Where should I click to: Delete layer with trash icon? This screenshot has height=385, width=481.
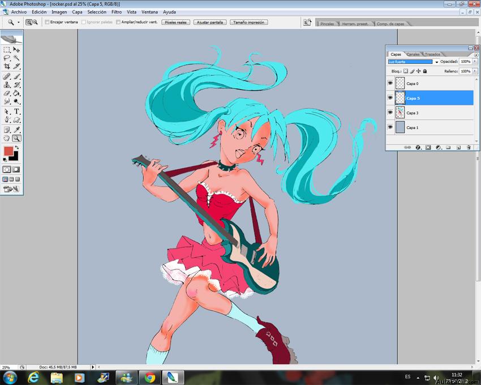click(x=469, y=147)
